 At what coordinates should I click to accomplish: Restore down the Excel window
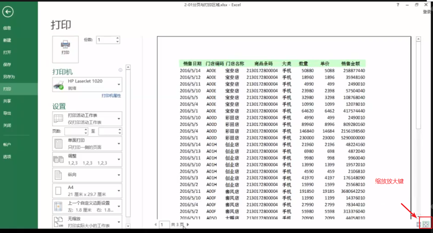click(417, 5)
